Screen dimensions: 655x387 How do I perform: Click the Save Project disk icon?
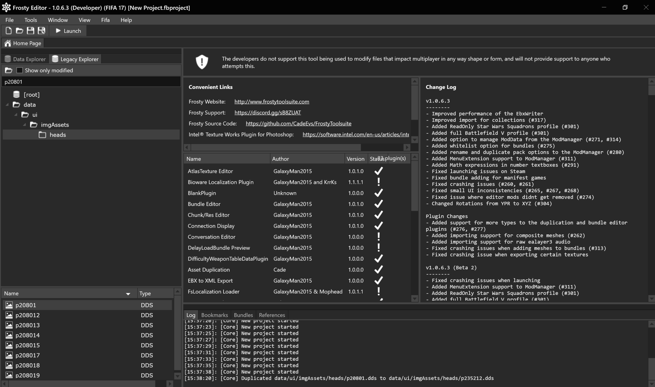pyautogui.click(x=30, y=31)
